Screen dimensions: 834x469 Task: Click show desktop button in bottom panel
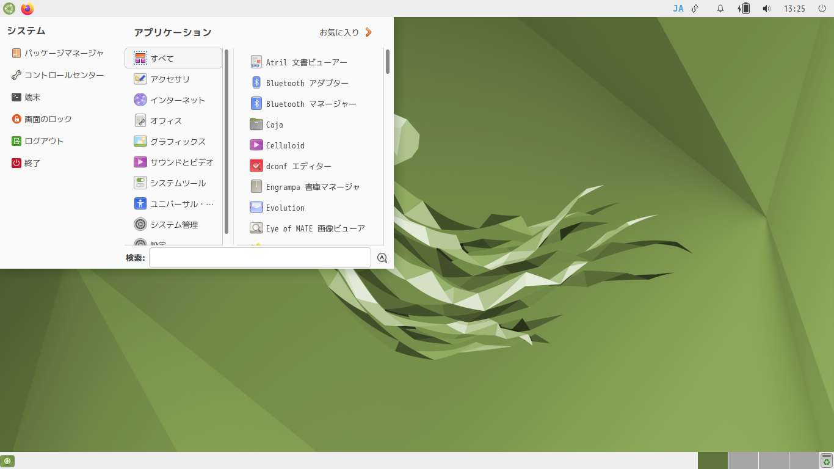coord(7,461)
